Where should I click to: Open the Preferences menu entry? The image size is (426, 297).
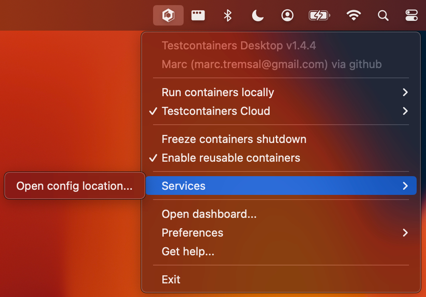tap(281, 233)
